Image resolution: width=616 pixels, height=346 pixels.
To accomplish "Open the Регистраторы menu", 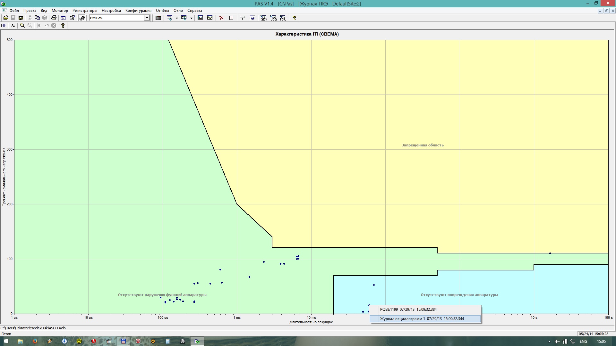I will point(85,11).
